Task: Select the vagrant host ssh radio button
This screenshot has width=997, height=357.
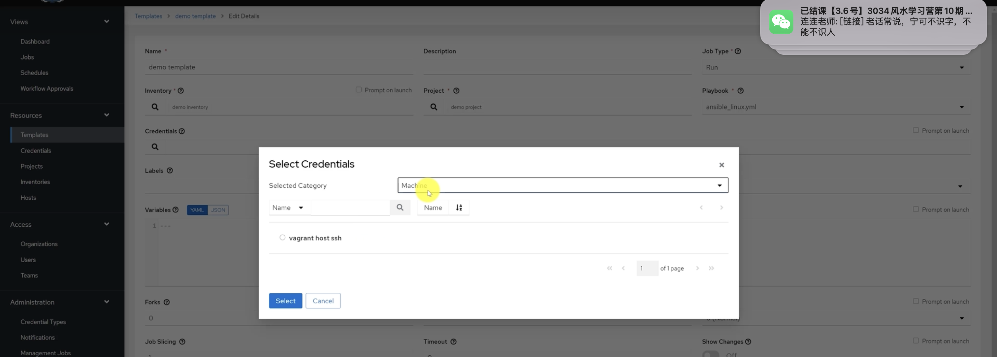Action: click(282, 237)
